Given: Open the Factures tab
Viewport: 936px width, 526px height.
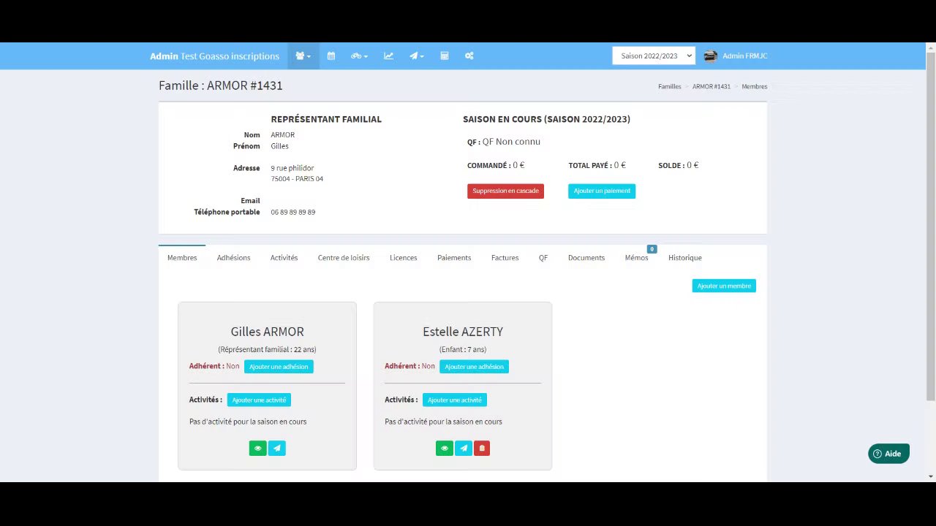Looking at the screenshot, I should (x=505, y=257).
